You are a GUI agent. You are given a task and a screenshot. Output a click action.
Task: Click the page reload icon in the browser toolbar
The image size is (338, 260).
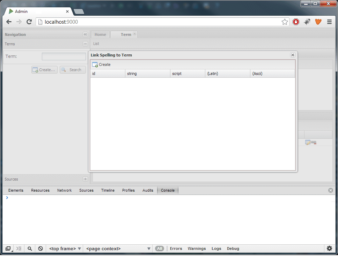point(29,22)
